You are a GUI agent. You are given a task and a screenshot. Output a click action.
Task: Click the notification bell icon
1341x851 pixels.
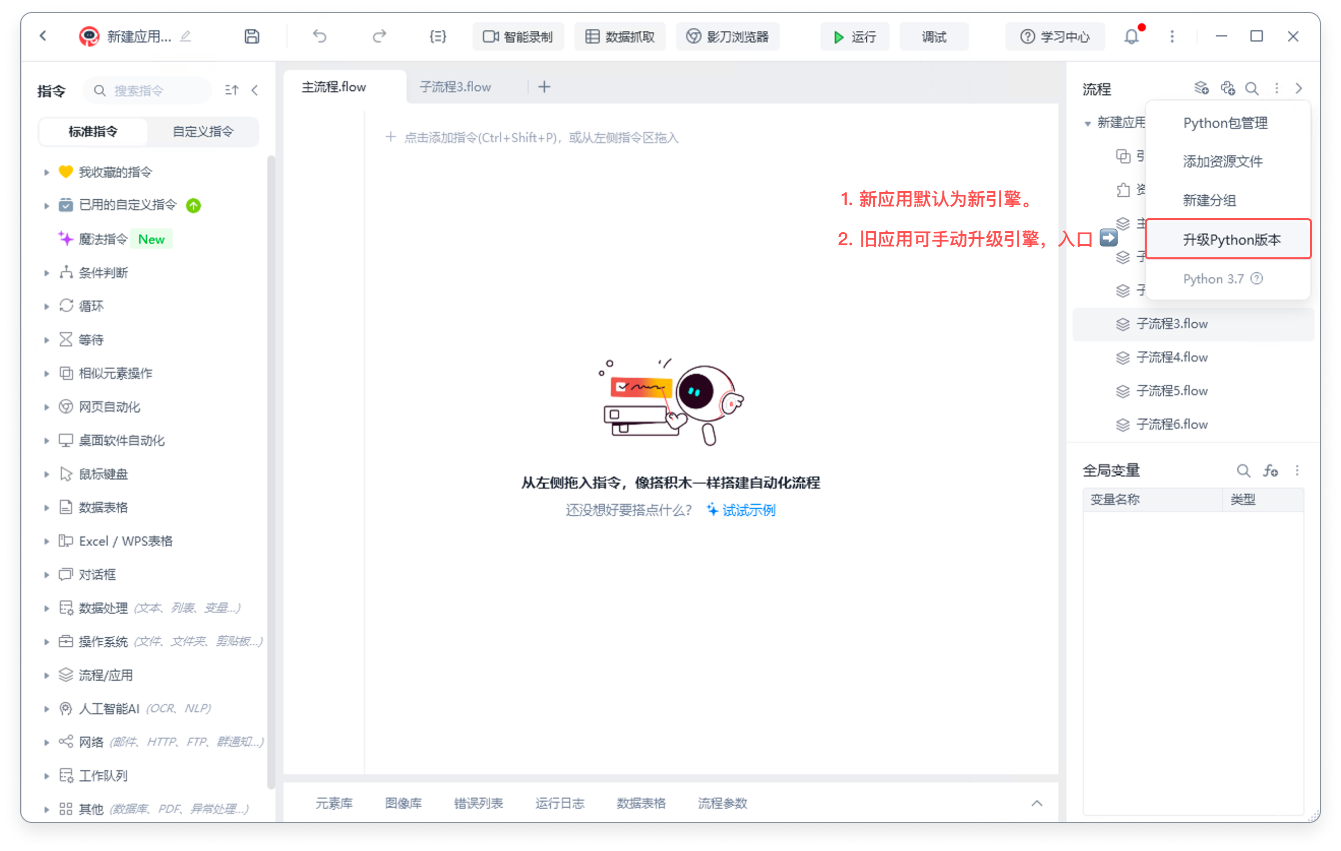(x=1131, y=37)
